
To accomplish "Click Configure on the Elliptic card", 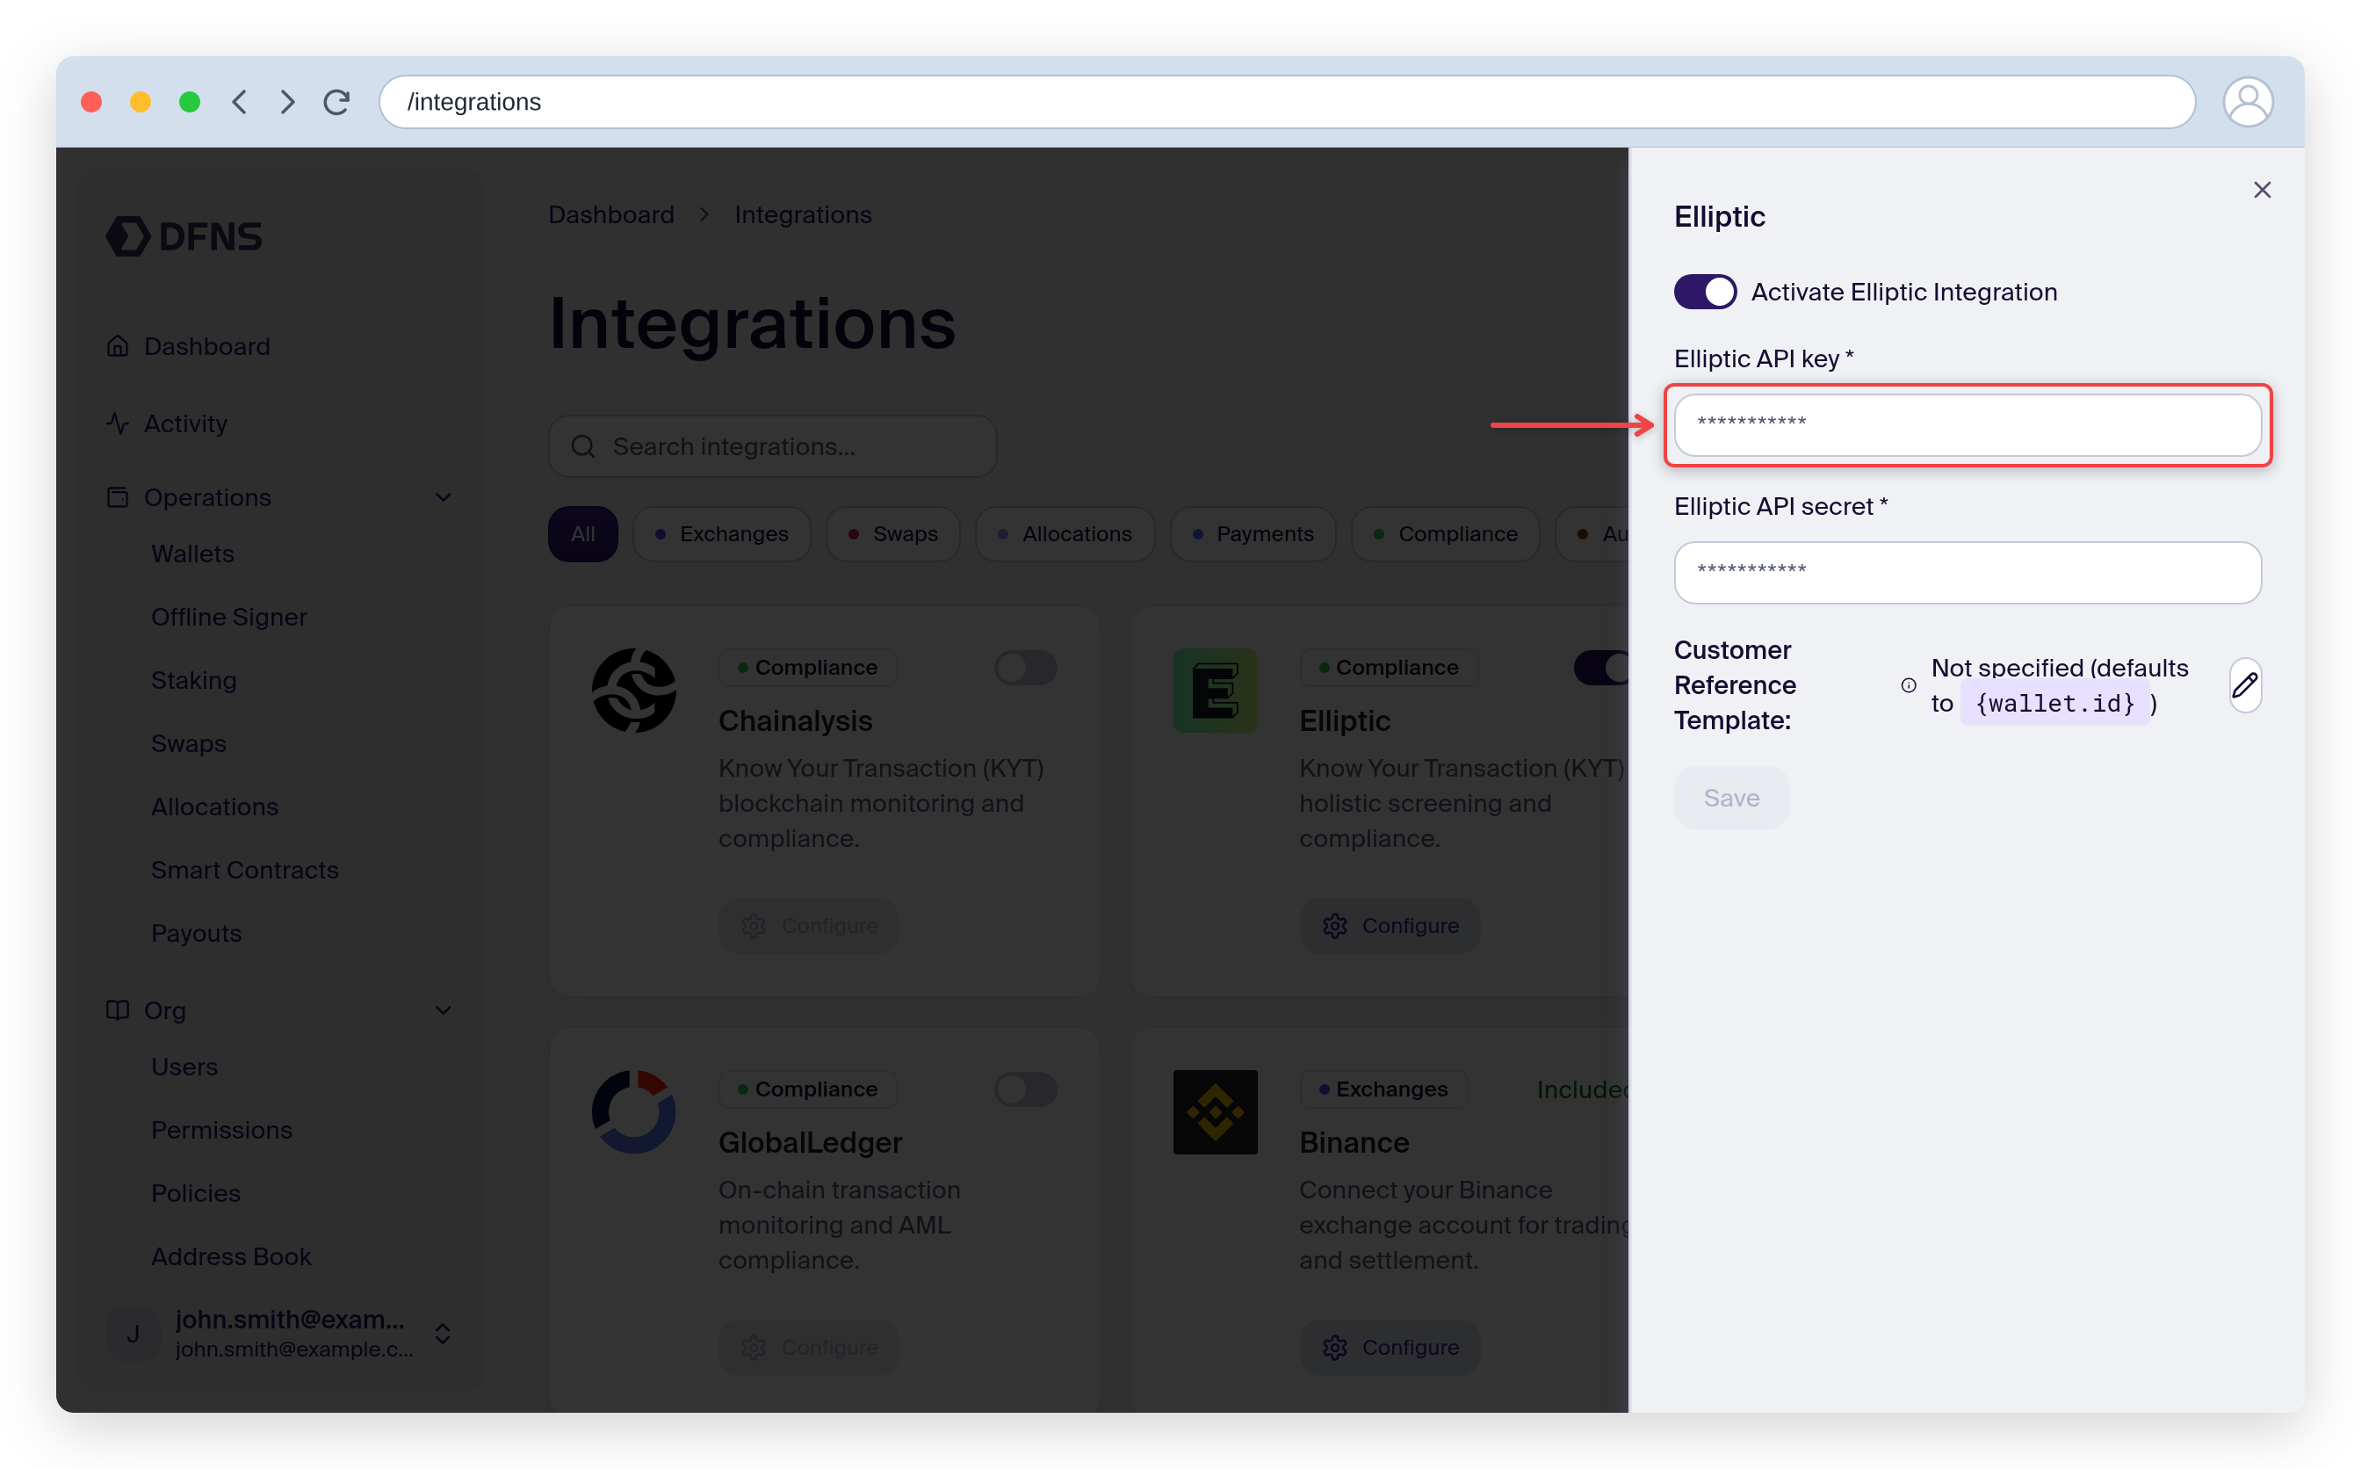I will click(x=1390, y=926).
